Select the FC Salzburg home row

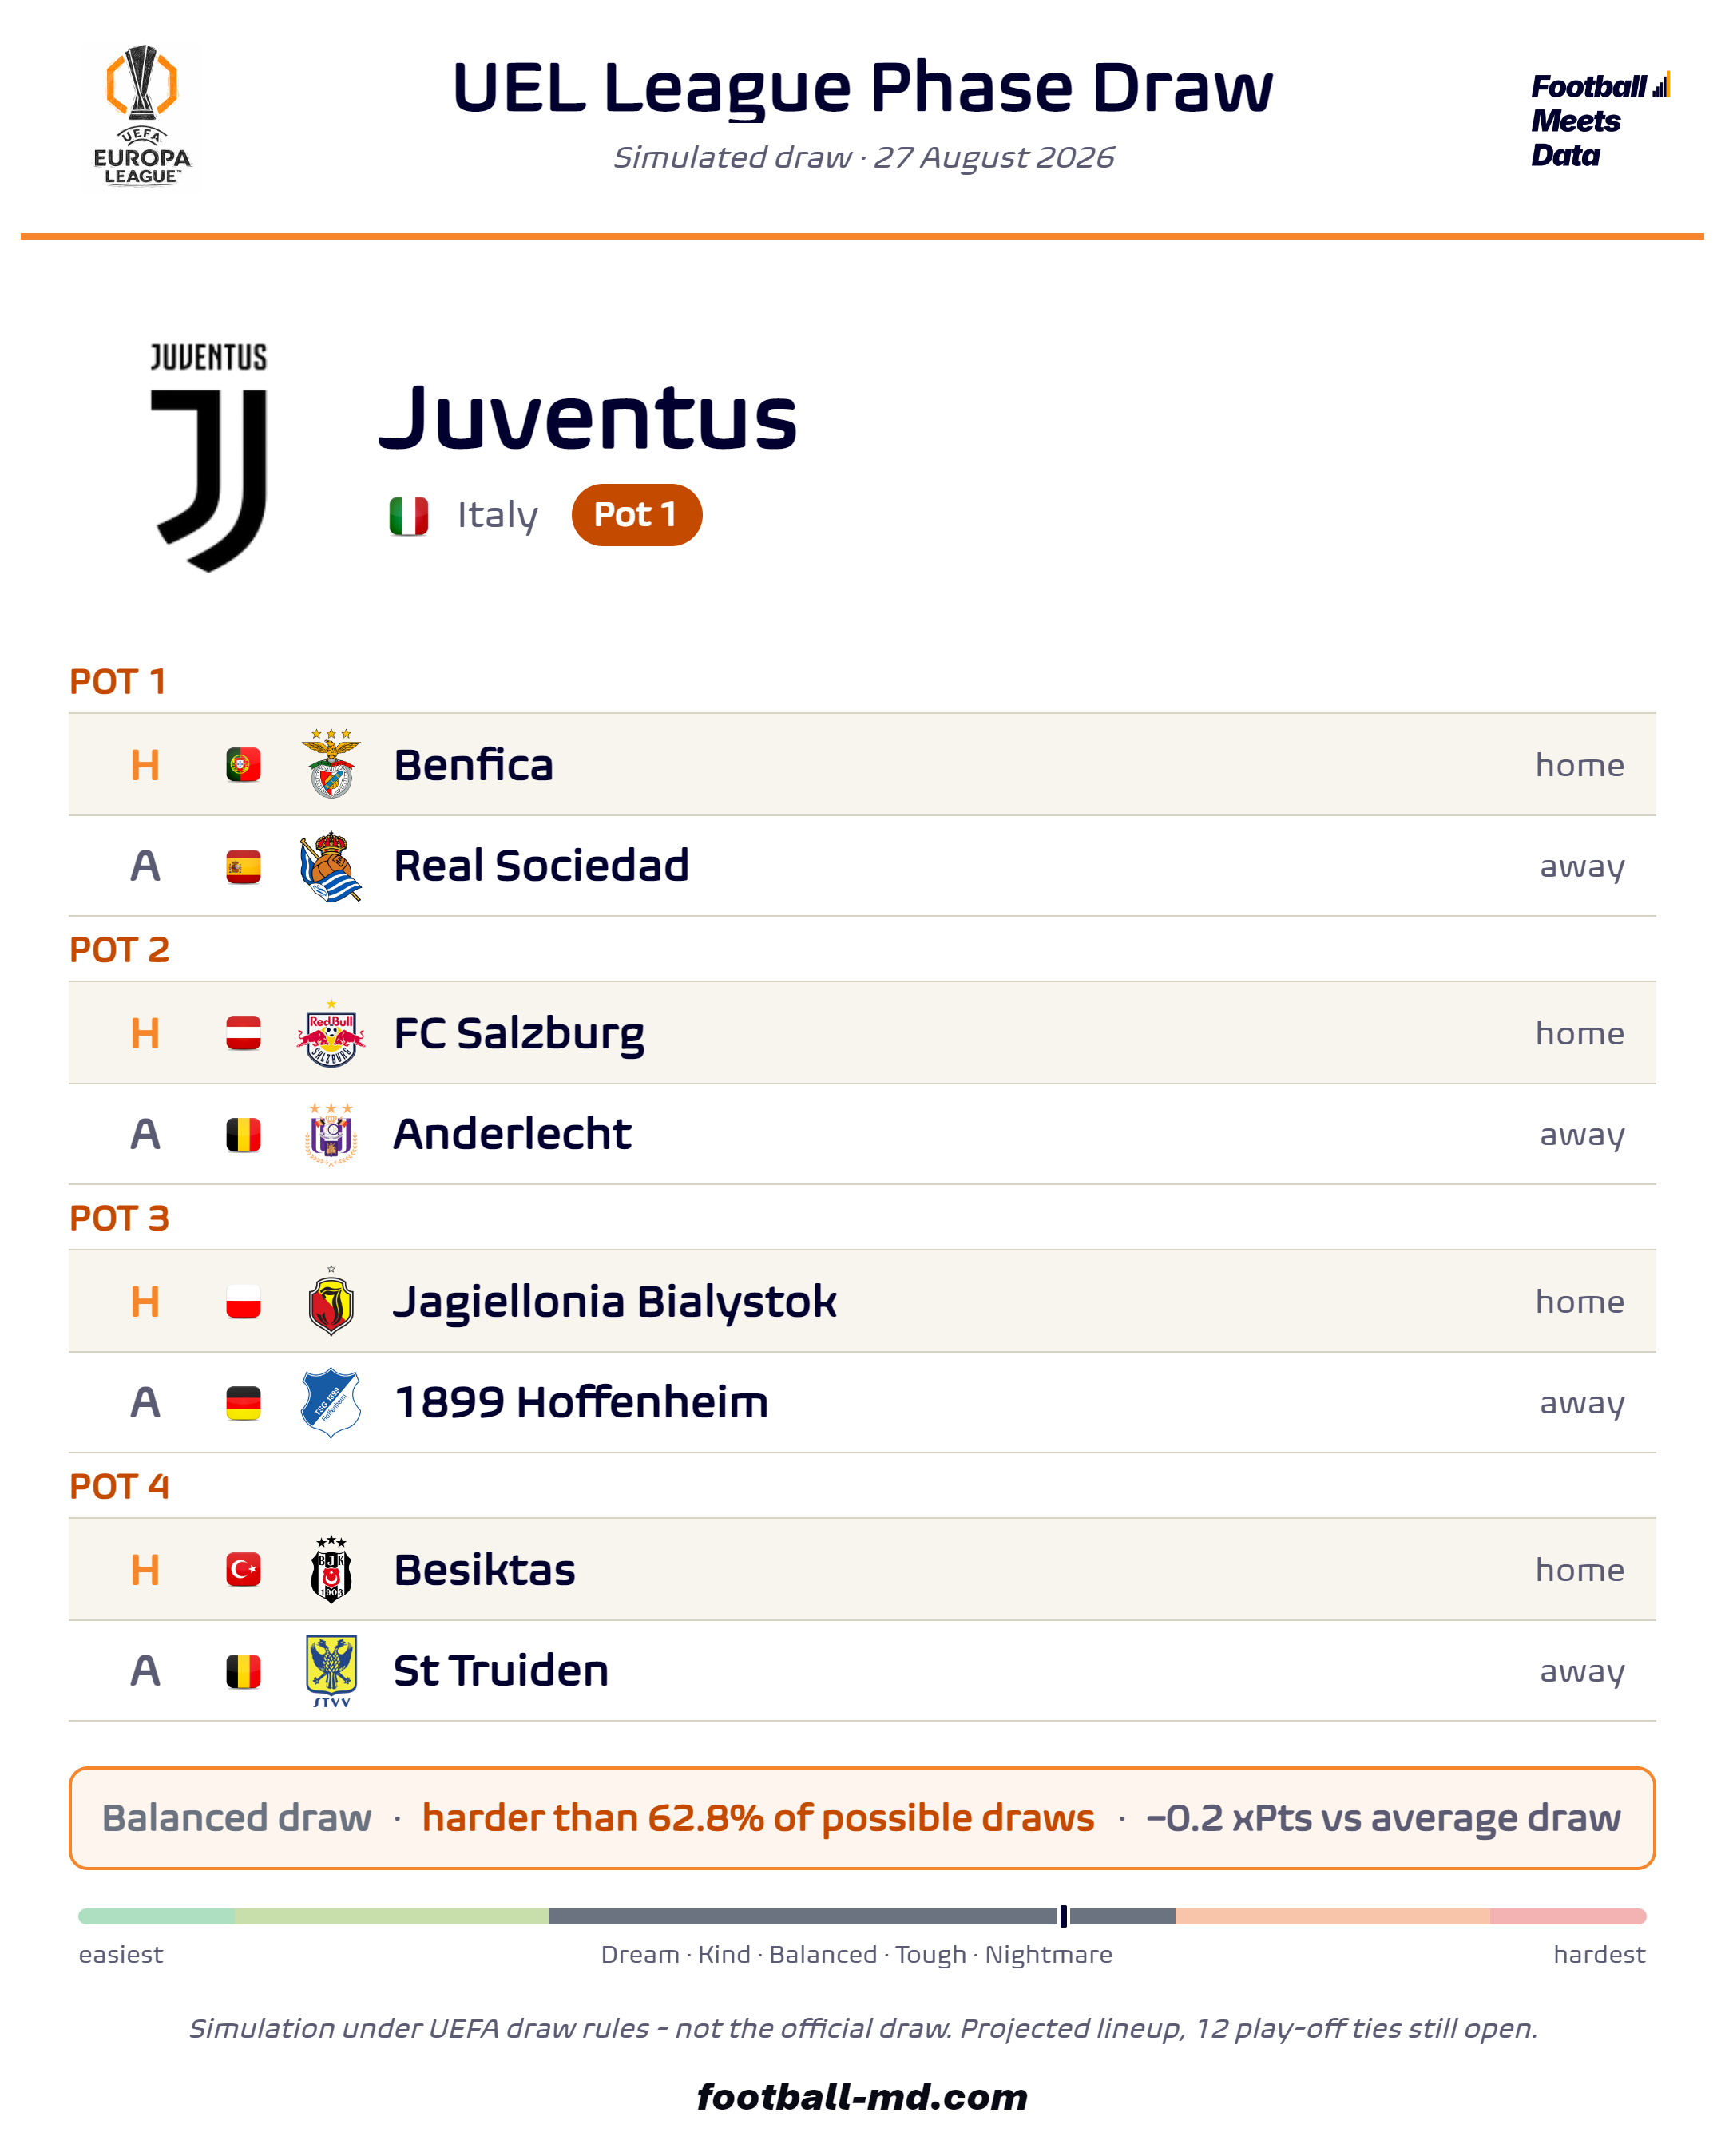pos(862,1033)
